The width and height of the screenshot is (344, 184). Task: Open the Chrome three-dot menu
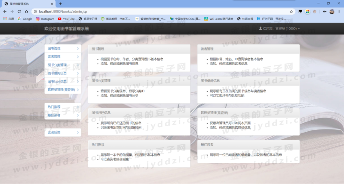(x=339, y=12)
